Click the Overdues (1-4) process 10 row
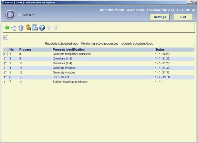This screenshot has height=143, width=198. click(x=99, y=63)
